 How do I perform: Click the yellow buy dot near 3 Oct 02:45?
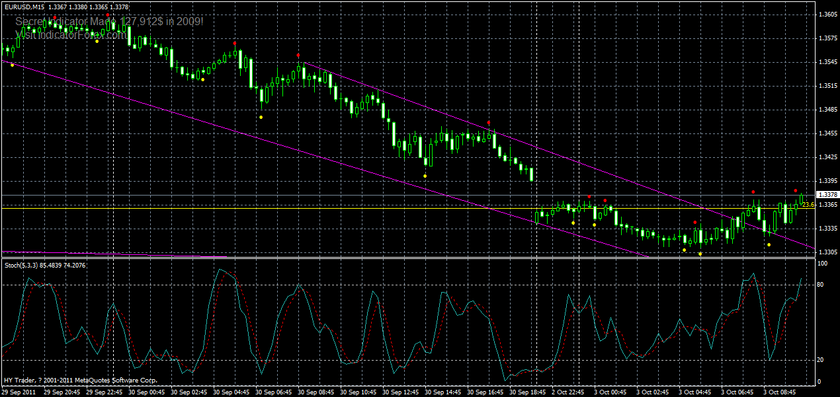coord(685,250)
